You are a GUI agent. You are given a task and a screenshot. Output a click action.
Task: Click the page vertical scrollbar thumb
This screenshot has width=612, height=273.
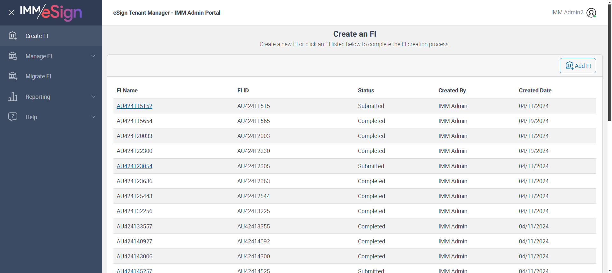(x=610, y=64)
